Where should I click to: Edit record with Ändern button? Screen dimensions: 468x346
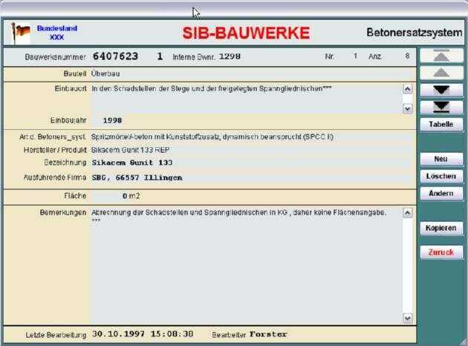click(441, 194)
